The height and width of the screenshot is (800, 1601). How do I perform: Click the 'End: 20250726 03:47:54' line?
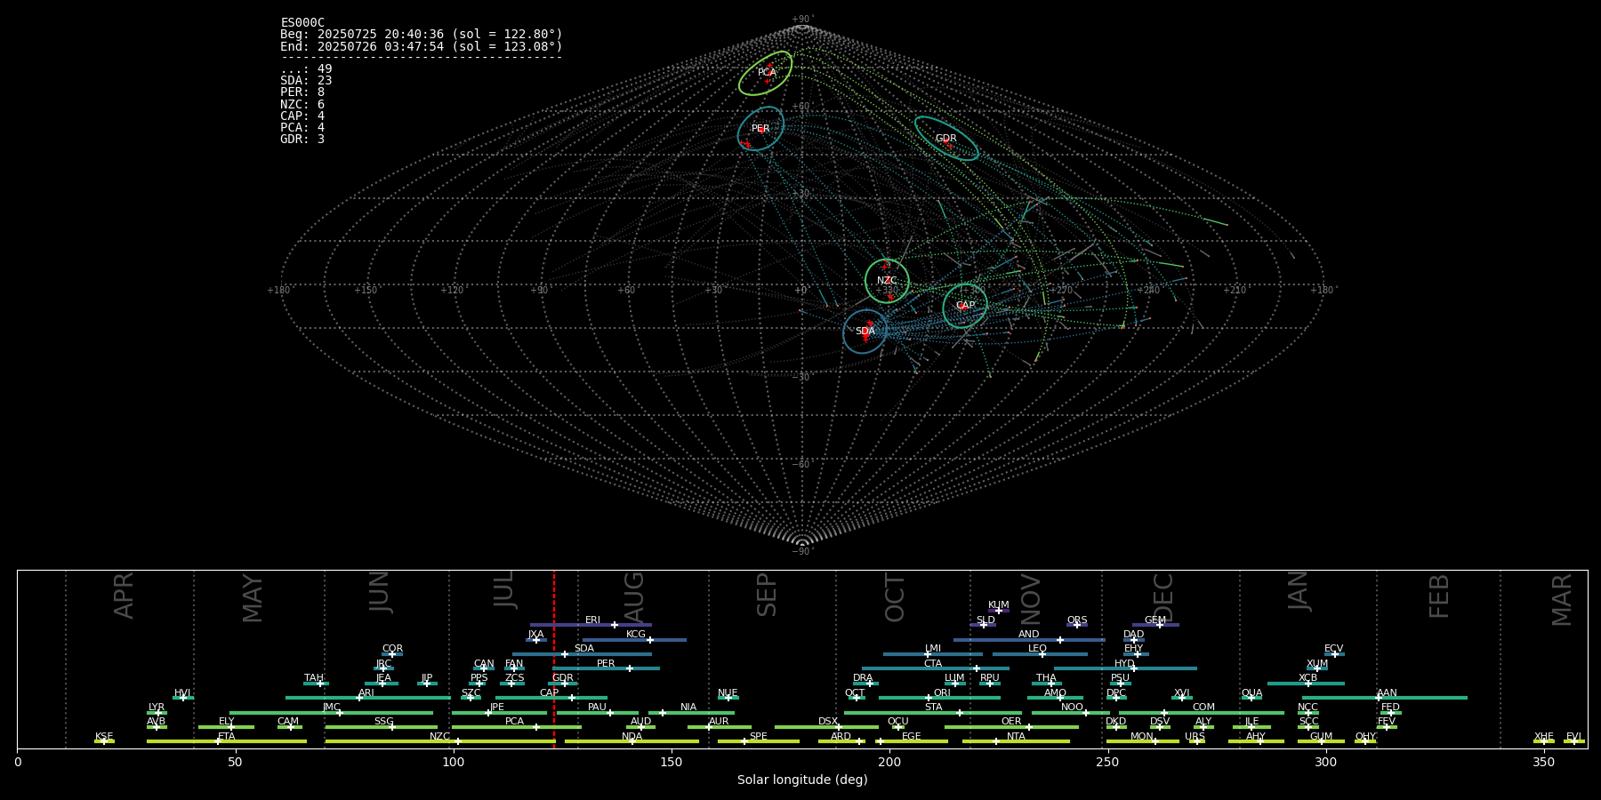422,46
